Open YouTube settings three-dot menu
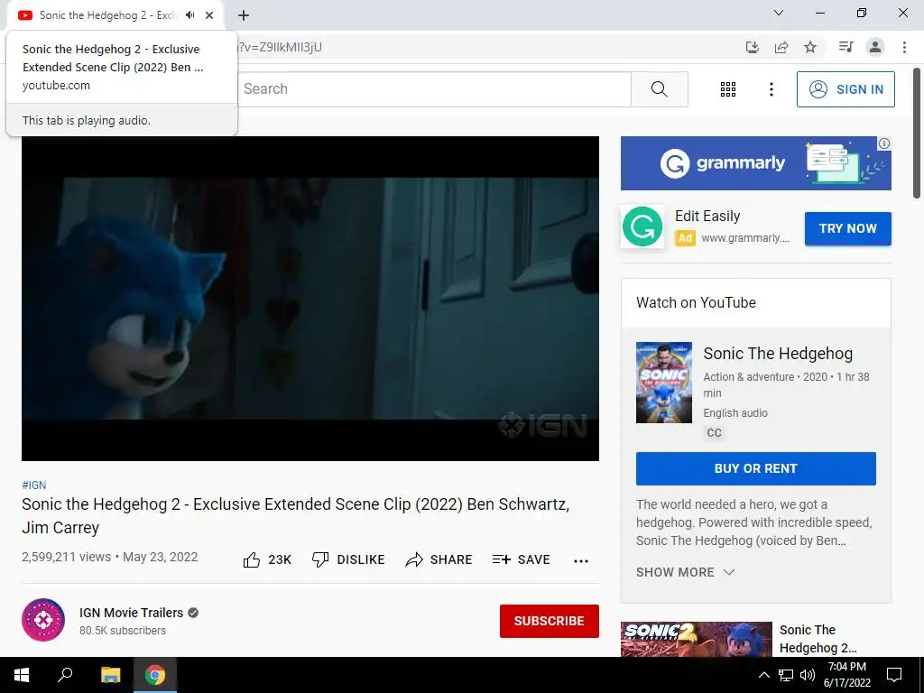The width and height of the screenshot is (924, 693). [771, 89]
